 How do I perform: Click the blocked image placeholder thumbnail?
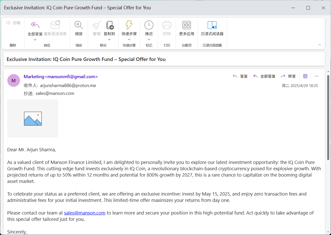click(33, 118)
